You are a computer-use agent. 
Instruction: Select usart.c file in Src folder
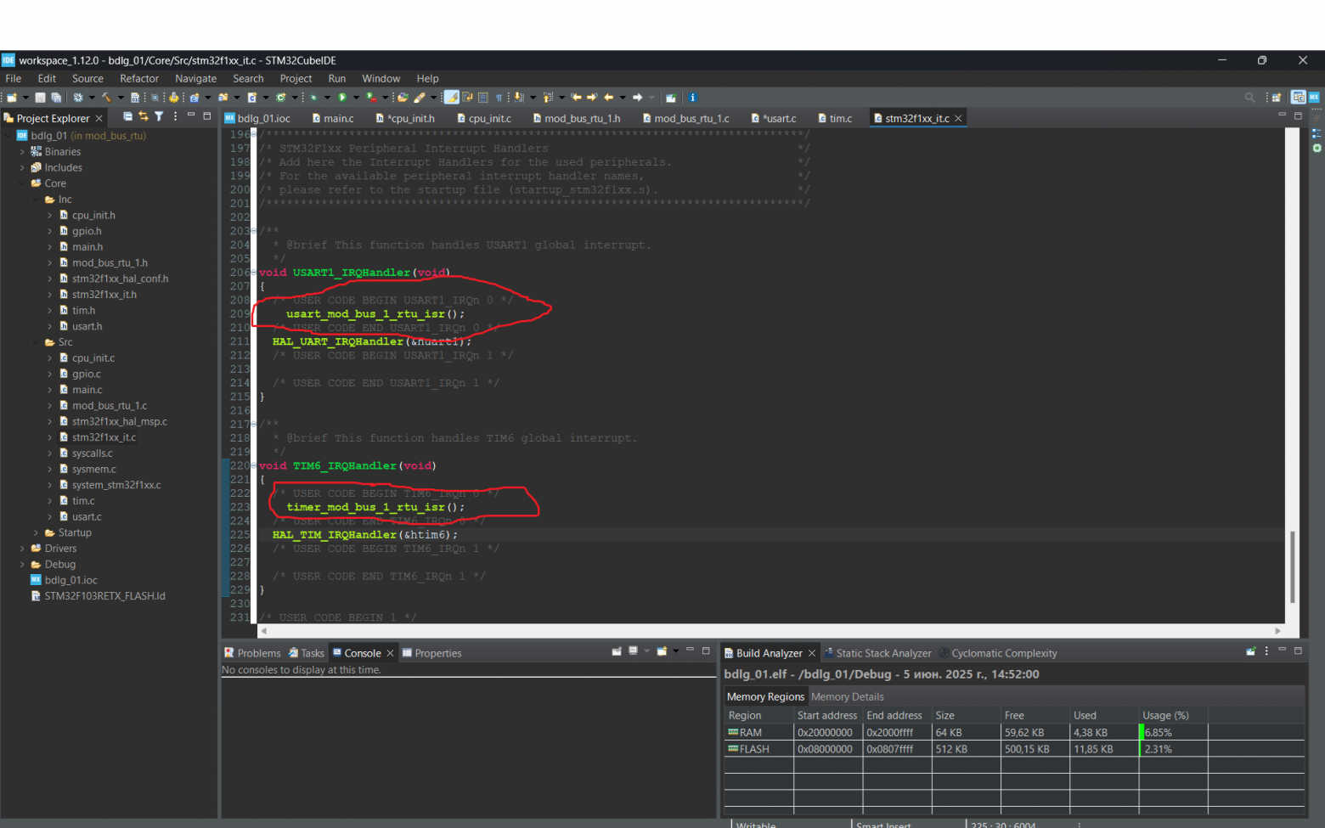coord(87,516)
